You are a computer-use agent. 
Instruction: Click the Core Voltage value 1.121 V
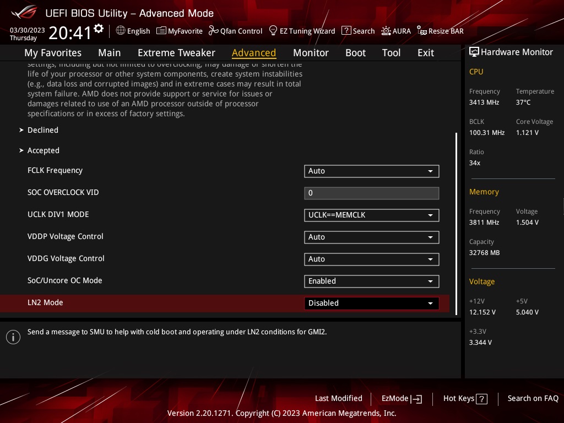[527, 132]
